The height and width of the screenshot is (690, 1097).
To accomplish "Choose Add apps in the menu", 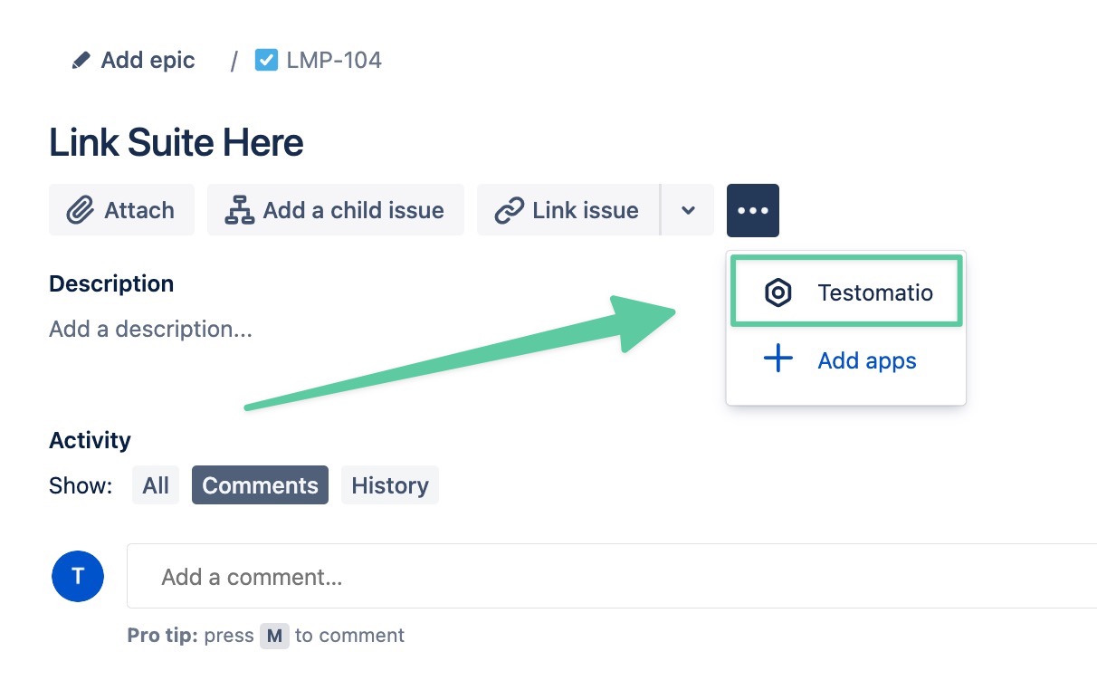I will (866, 360).
